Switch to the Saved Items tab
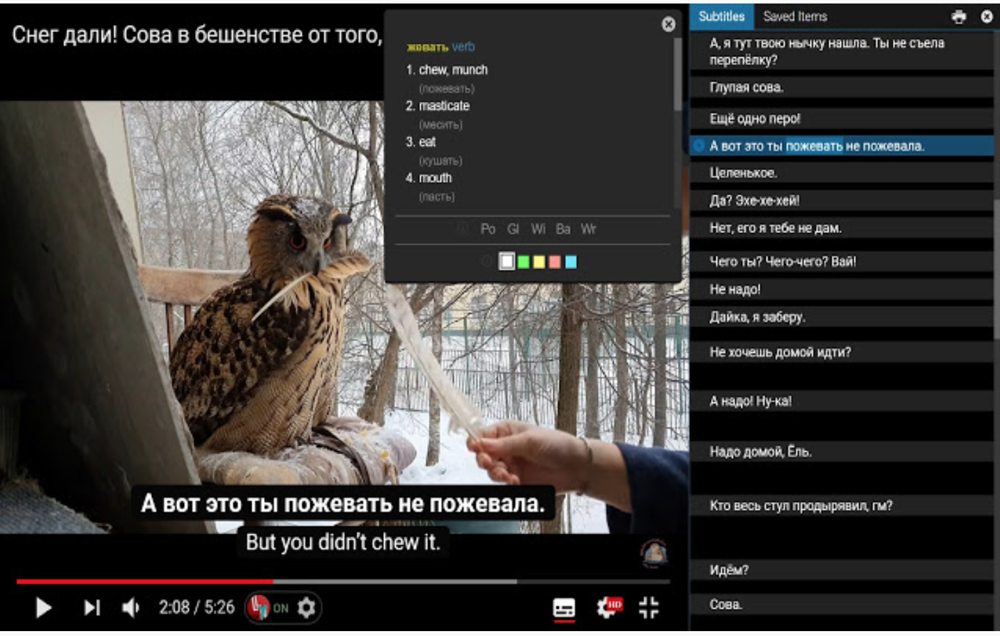1000x636 pixels. pyautogui.click(x=795, y=17)
